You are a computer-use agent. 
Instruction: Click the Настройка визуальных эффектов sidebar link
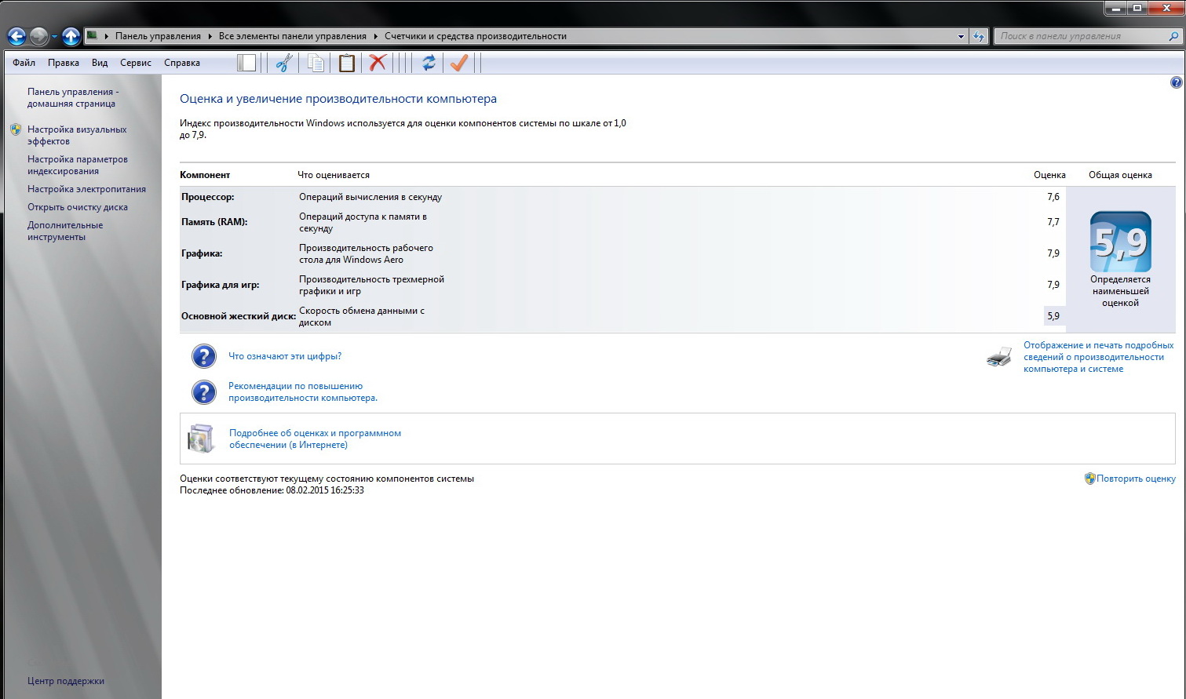coord(77,135)
